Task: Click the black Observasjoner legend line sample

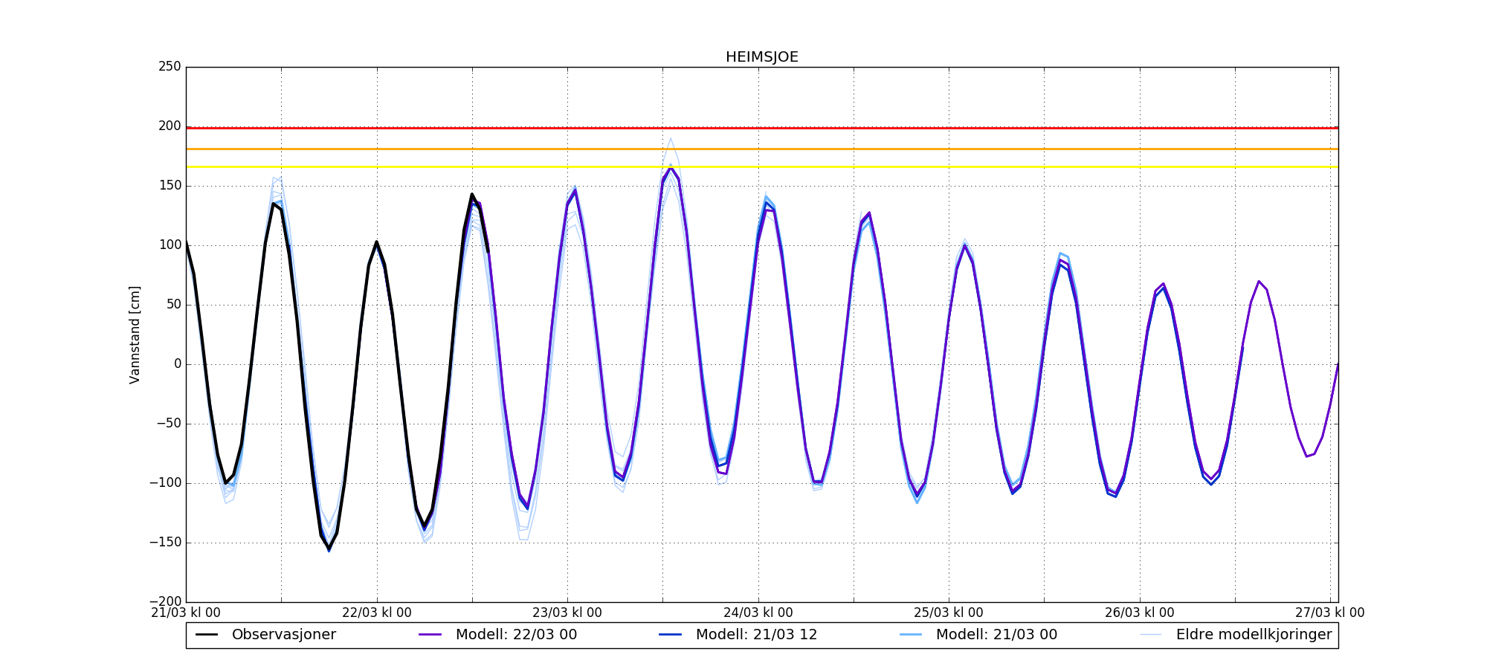Action: click(207, 635)
